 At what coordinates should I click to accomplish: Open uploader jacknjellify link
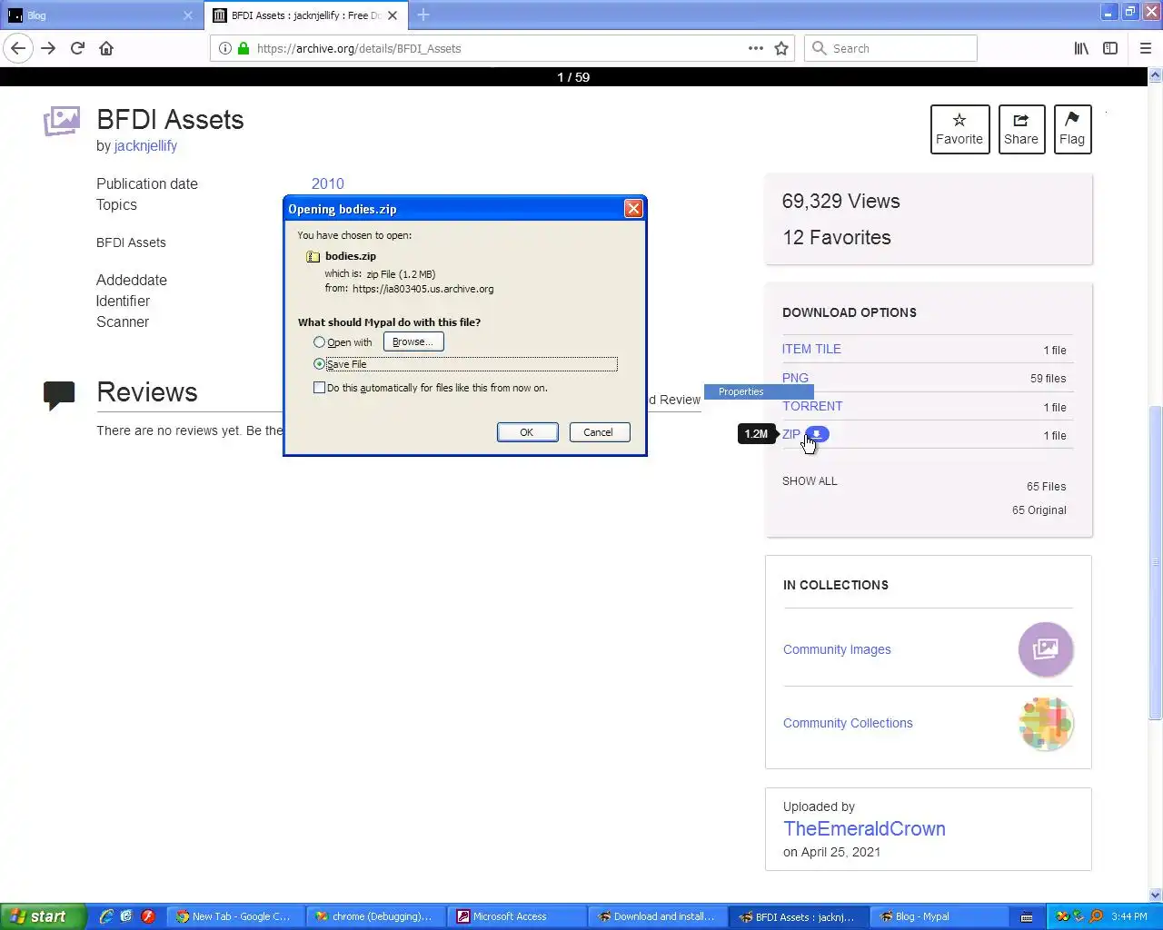(x=145, y=145)
